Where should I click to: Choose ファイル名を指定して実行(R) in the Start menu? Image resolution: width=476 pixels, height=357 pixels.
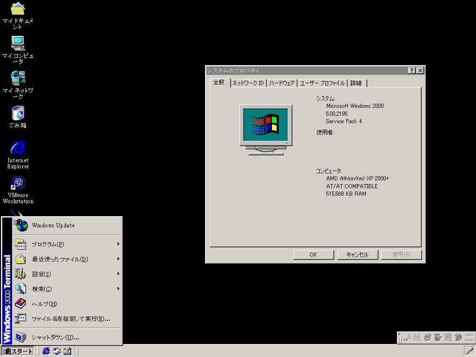(x=67, y=318)
